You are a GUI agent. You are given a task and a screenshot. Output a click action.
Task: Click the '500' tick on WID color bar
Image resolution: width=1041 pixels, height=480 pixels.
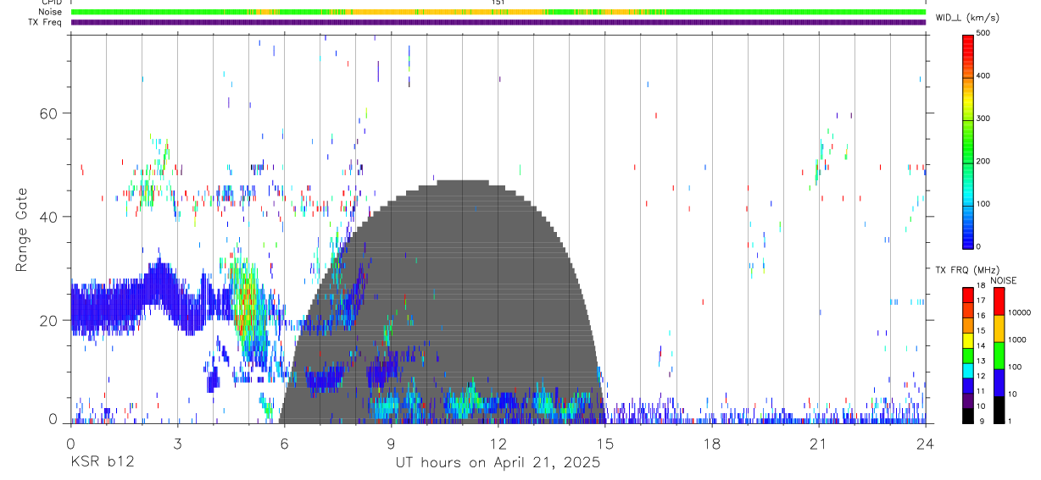(983, 32)
